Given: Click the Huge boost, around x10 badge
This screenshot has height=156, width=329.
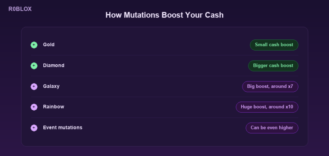Looking at the screenshot, I should point(267,107).
